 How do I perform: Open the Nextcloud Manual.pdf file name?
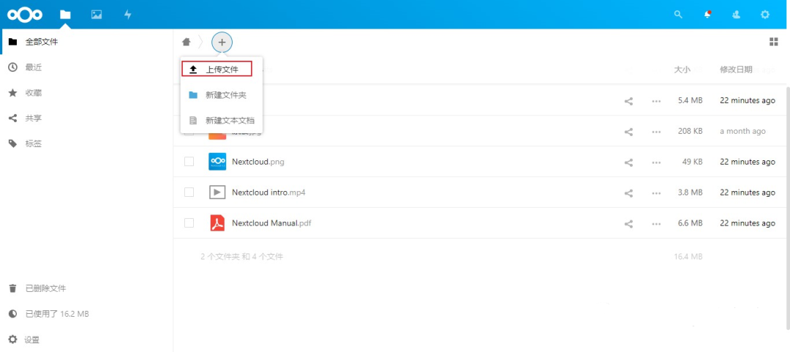point(271,223)
